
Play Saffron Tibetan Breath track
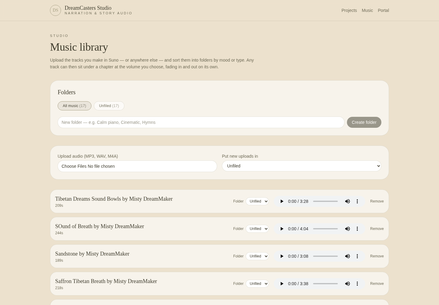click(x=282, y=284)
